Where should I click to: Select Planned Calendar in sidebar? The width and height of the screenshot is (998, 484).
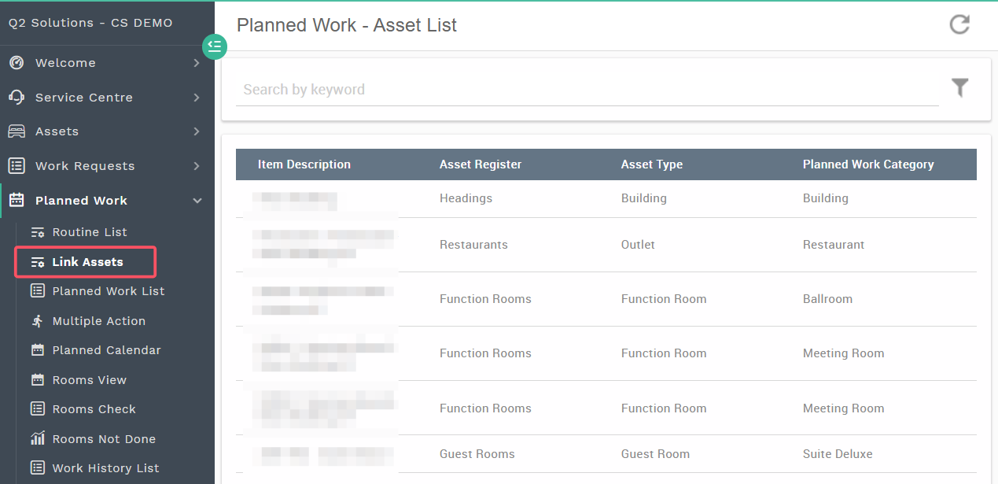106,350
